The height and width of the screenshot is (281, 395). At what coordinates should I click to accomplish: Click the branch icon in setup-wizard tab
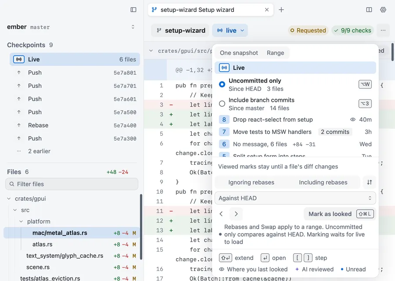click(x=154, y=10)
